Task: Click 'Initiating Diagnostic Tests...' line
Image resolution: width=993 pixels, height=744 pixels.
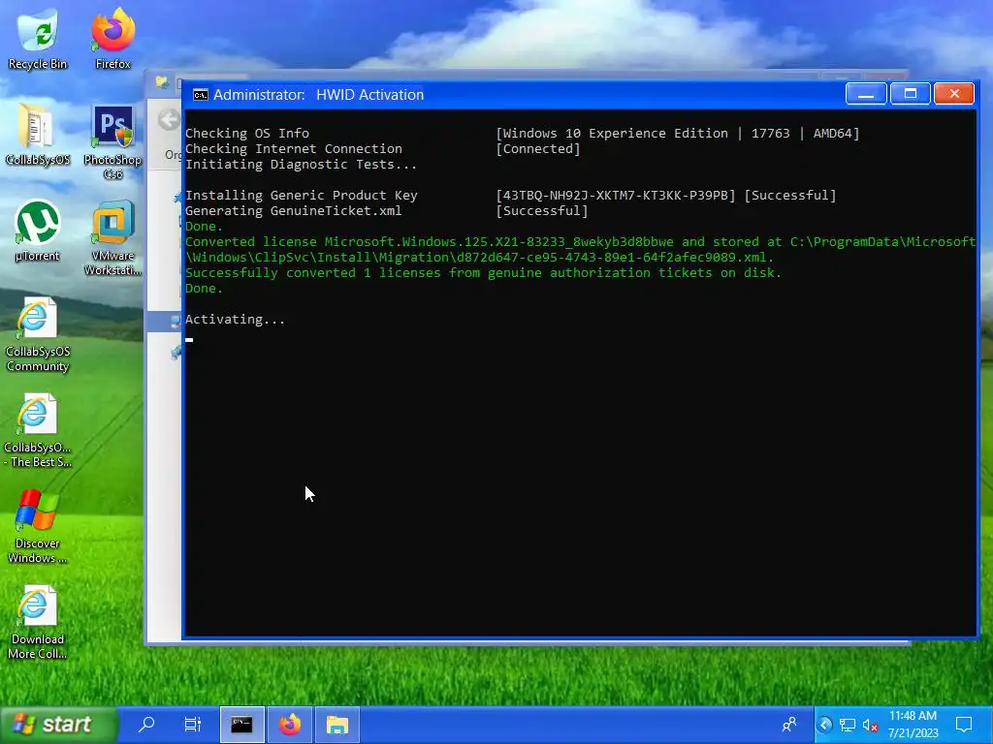Action: [301, 165]
